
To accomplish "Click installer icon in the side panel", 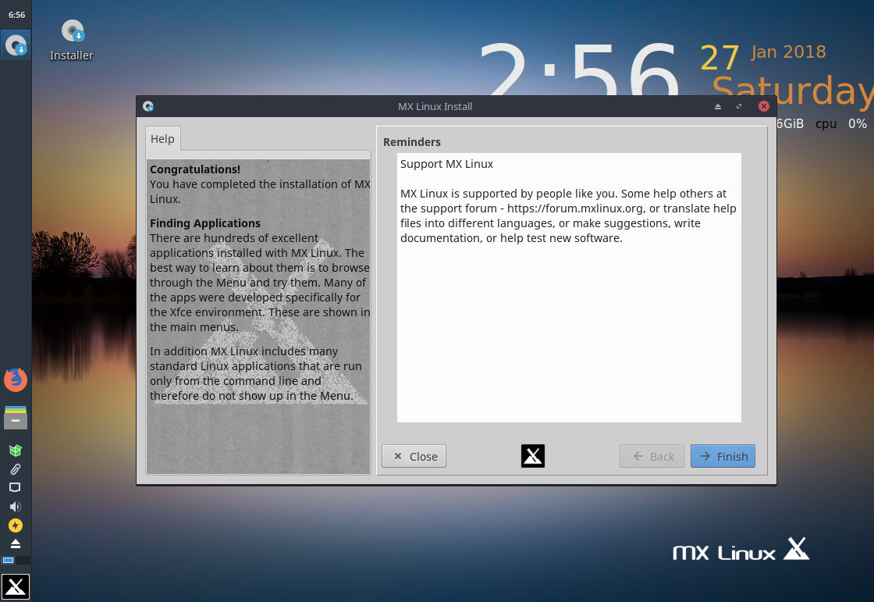I will pyautogui.click(x=16, y=45).
